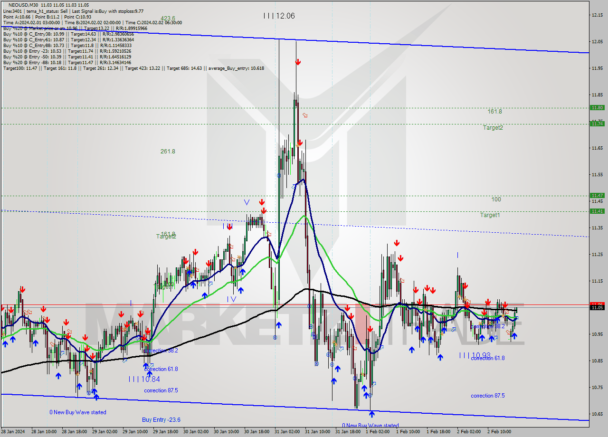The image size is (608, 437).
Task: Click the 10.65 price axis value
Action: pyautogui.click(x=597, y=414)
